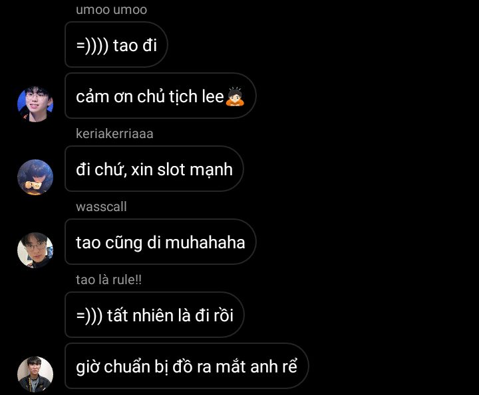Select the "=)))) tao đi" message bubble
The width and height of the screenshot is (479, 395).
(116, 44)
